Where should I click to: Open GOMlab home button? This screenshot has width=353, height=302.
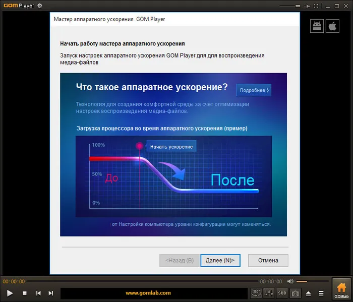tap(341, 289)
